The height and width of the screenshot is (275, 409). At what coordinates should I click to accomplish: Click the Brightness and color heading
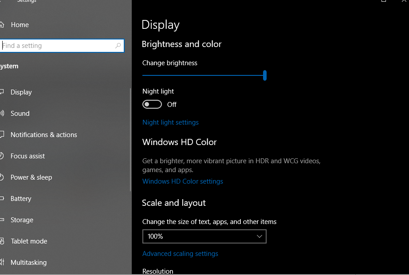(181, 44)
